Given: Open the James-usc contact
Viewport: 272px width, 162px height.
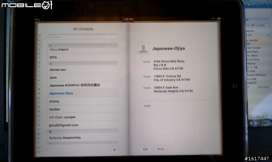Looking at the screenshot, I should (x=83, y=70).
